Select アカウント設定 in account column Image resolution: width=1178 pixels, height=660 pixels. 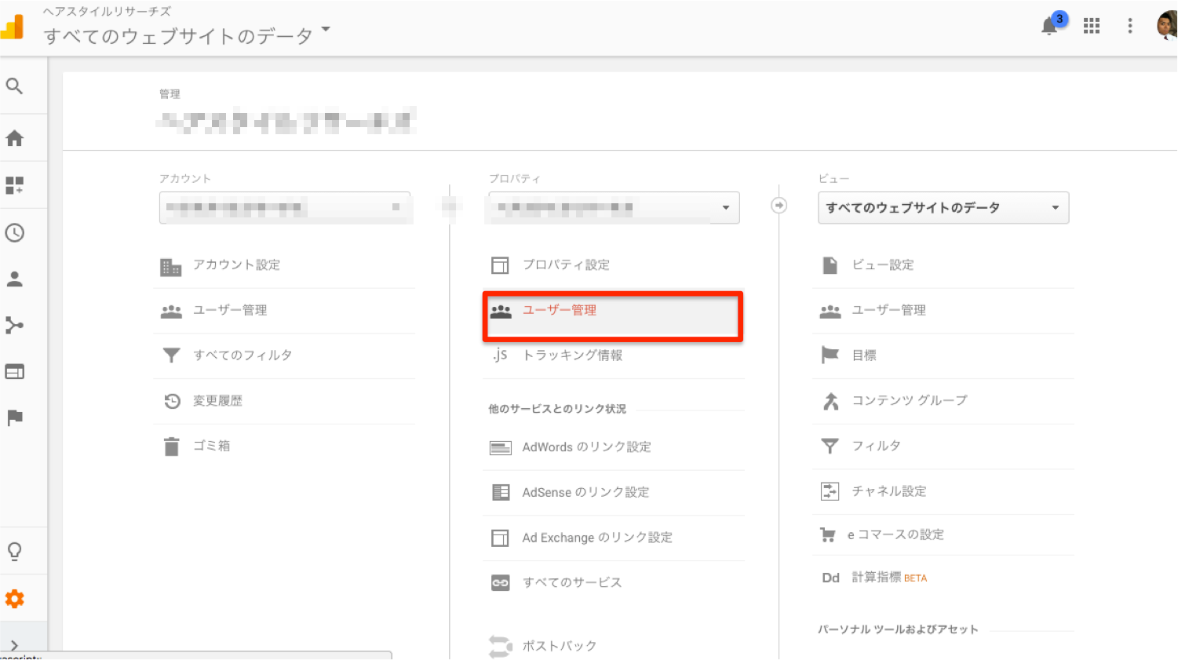(x=236, y=265)
